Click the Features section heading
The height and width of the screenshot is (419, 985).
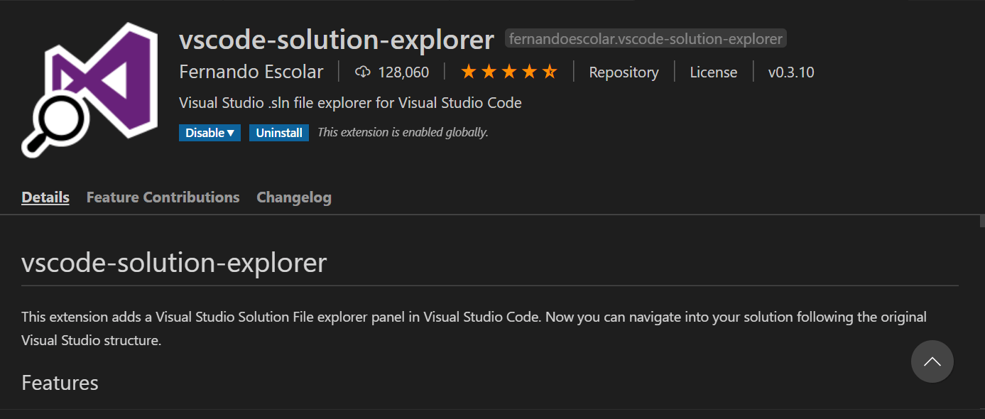[x=60, y=383]
